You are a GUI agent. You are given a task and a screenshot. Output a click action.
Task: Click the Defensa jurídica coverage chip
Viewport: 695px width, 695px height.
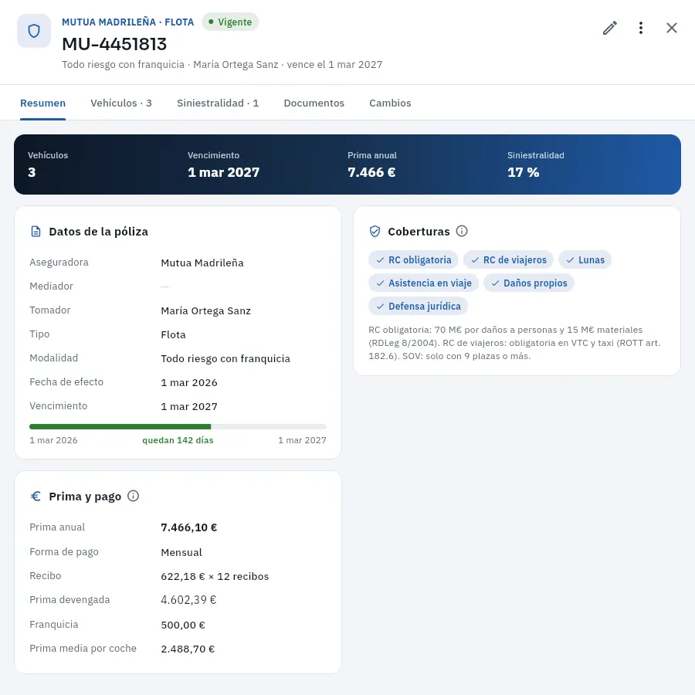418,306
